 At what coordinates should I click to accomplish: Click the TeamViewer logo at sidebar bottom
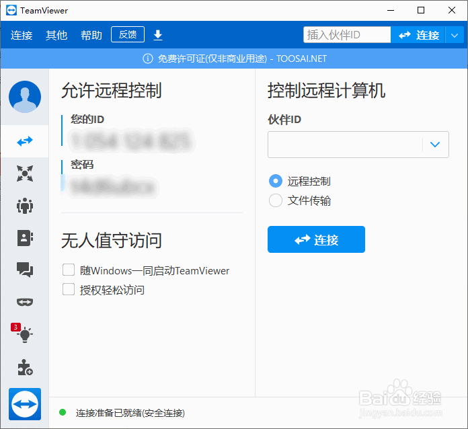[x=25, y=404]
